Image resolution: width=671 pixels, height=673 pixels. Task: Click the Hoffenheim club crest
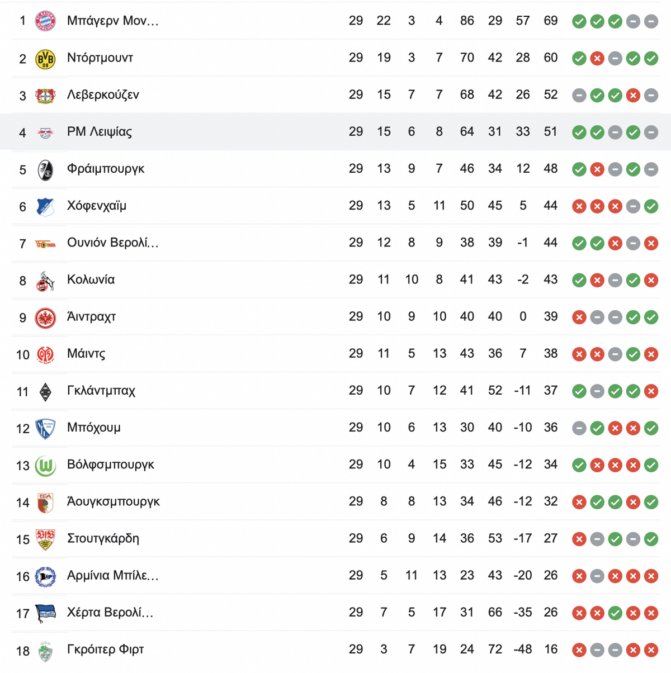coord(45,206)
